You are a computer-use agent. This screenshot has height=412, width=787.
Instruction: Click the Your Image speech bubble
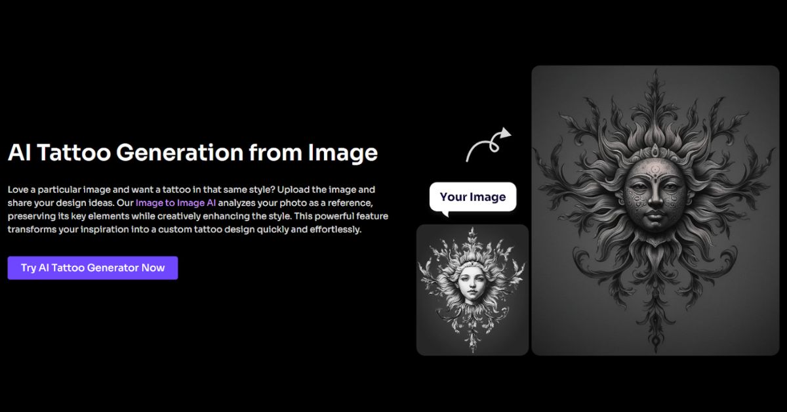[472, 197]
